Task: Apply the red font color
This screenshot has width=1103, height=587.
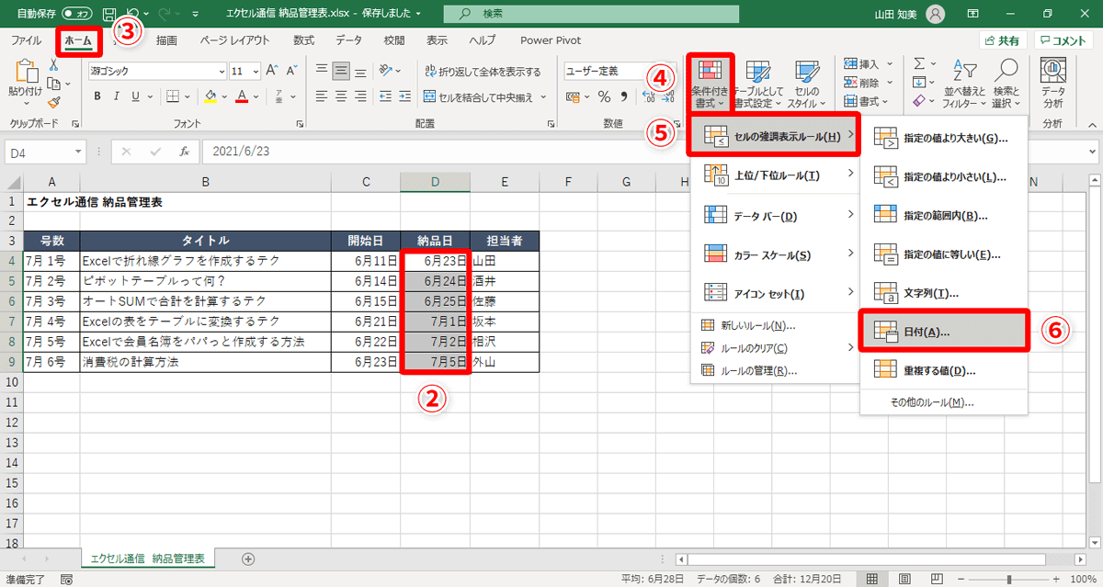Action: tap(242, 96)
